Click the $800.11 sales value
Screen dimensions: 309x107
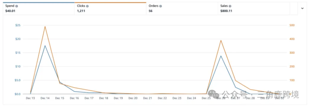(x=226, y=11)
